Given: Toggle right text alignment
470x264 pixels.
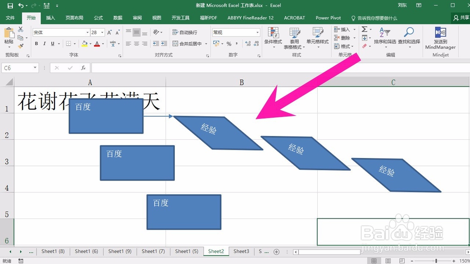Looking at the screenshot, I should [x=144, y=44].
